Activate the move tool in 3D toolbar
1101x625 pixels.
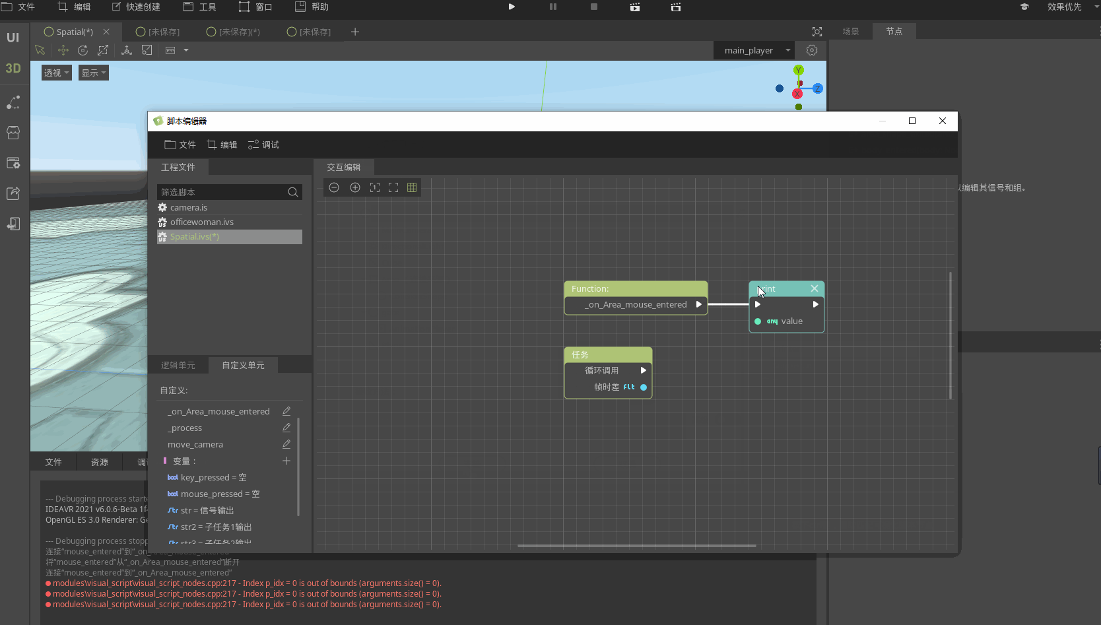point(63,50)
